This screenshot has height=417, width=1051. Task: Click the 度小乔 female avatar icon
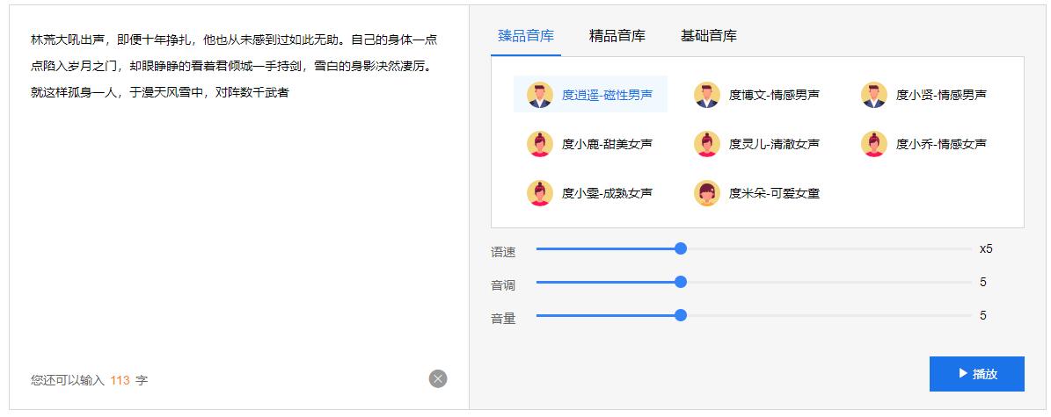[873, 144]
